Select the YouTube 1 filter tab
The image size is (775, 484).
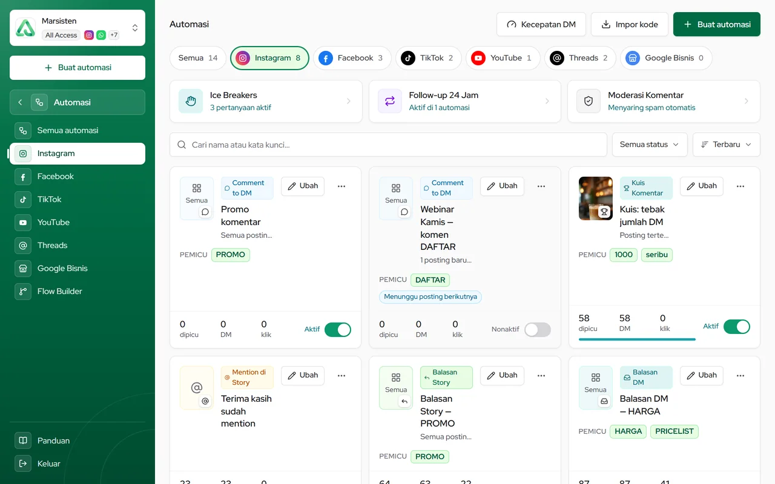pyautogui.click(x=503, y=58)
